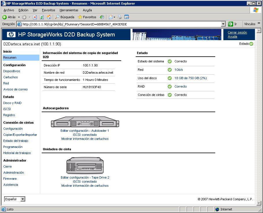Viewport: 263px width, 213px height.
Task: Open the Edición menu
Action: 23,10
